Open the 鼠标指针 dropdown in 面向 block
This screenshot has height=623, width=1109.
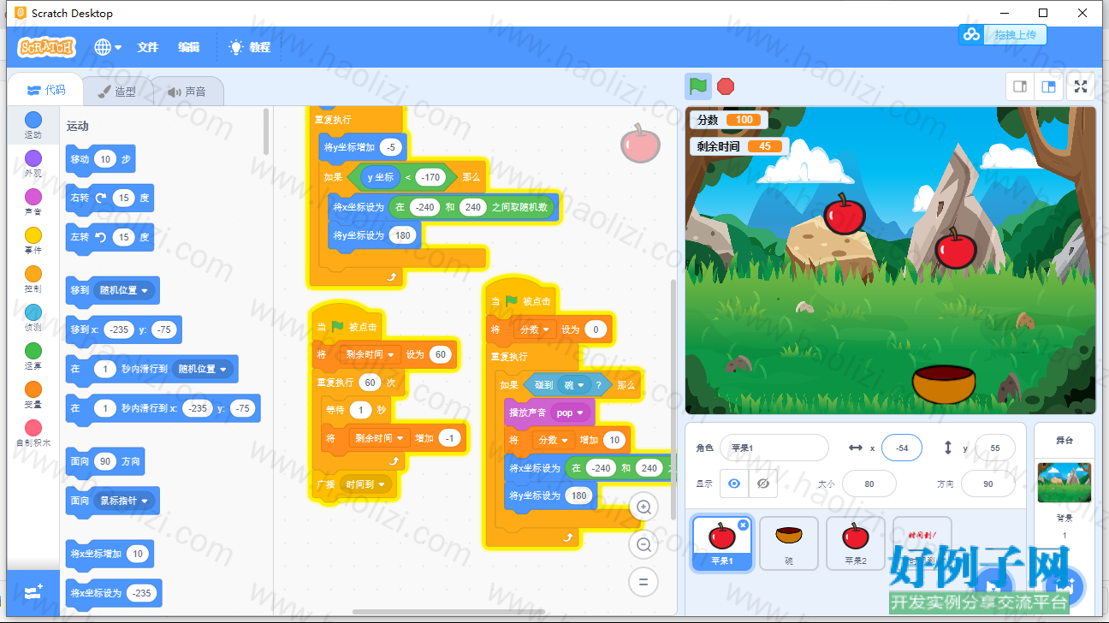124,501
